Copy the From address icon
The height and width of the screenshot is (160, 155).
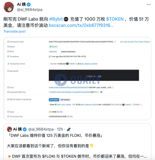113,88
